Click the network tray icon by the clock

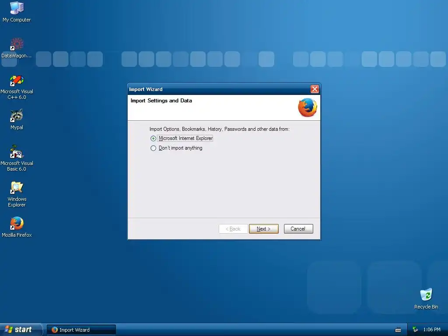415,330
